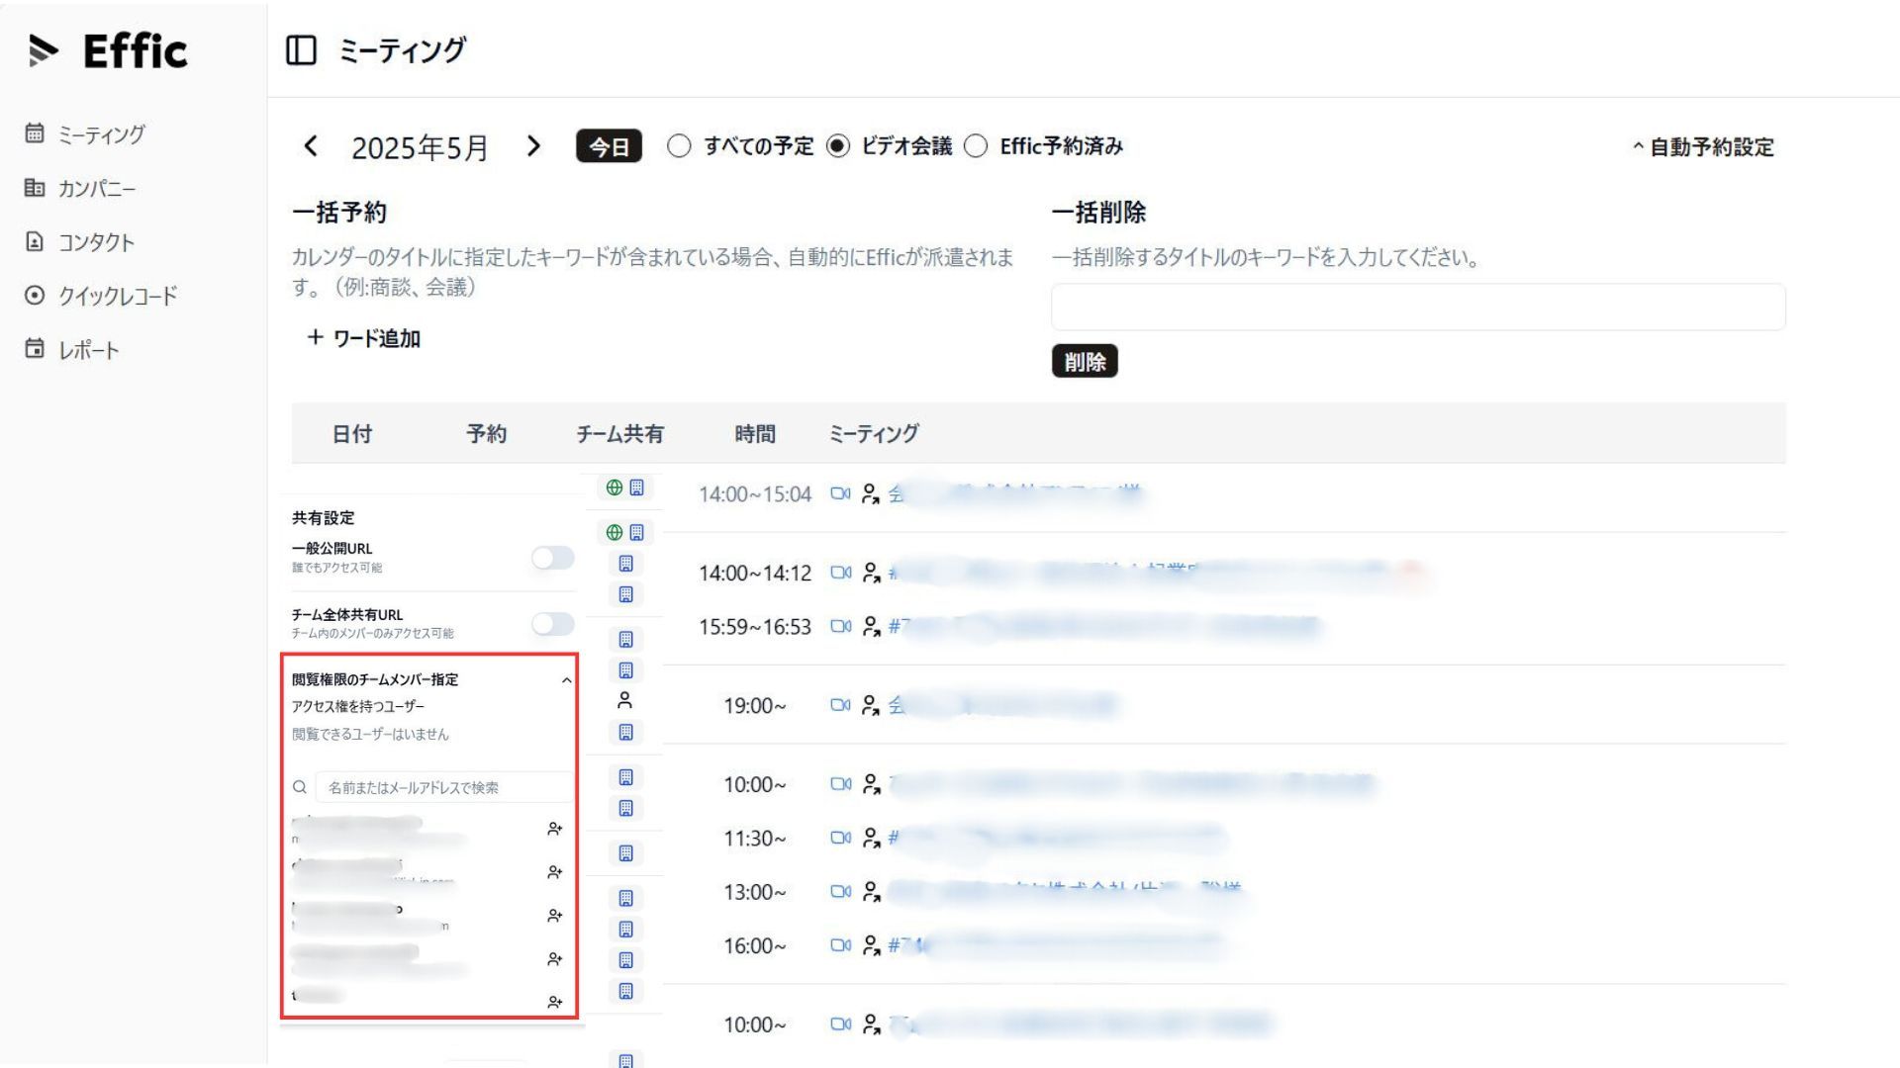Click video camera icon in 14:00~15:04 row
Viewport: 1900px width, 1068px height.
[840, 493]
